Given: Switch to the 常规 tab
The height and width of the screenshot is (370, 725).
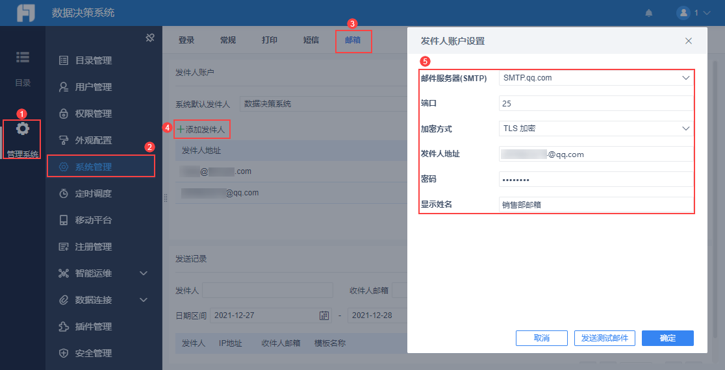Looking at the screenshot, I should [227, 40].
